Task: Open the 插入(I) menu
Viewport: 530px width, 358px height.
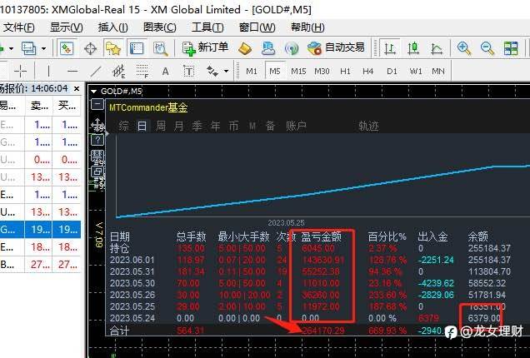Action: 112,27
